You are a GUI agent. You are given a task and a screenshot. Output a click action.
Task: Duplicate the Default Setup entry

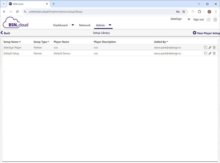tap(206, 53)
